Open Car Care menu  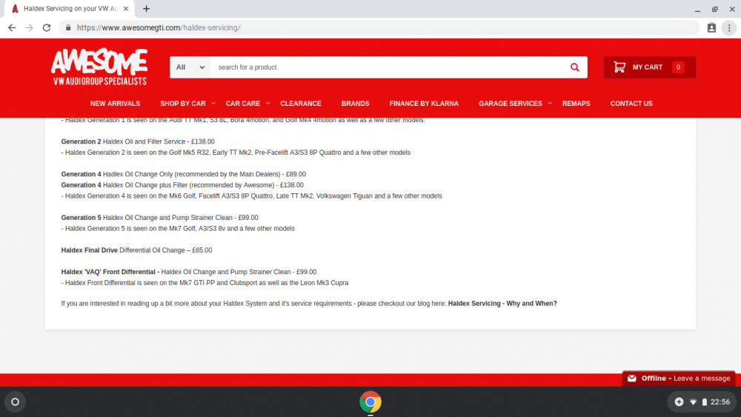pos(243,104)
